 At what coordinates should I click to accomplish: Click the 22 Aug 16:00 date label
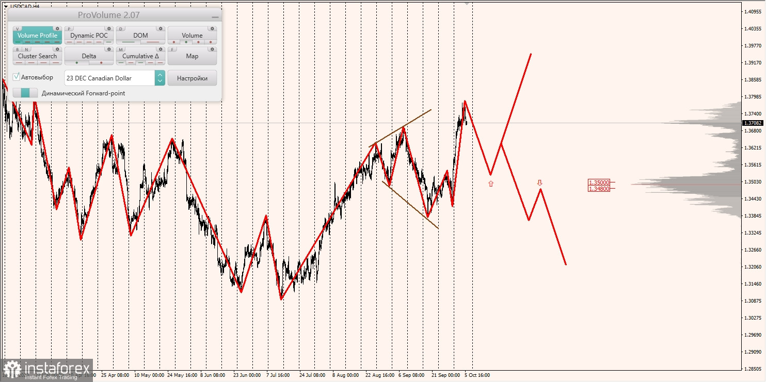tap(380, 375)
